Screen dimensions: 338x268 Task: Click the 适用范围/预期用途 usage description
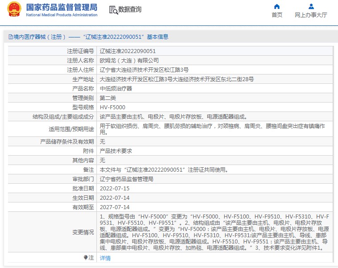point(213,129)
